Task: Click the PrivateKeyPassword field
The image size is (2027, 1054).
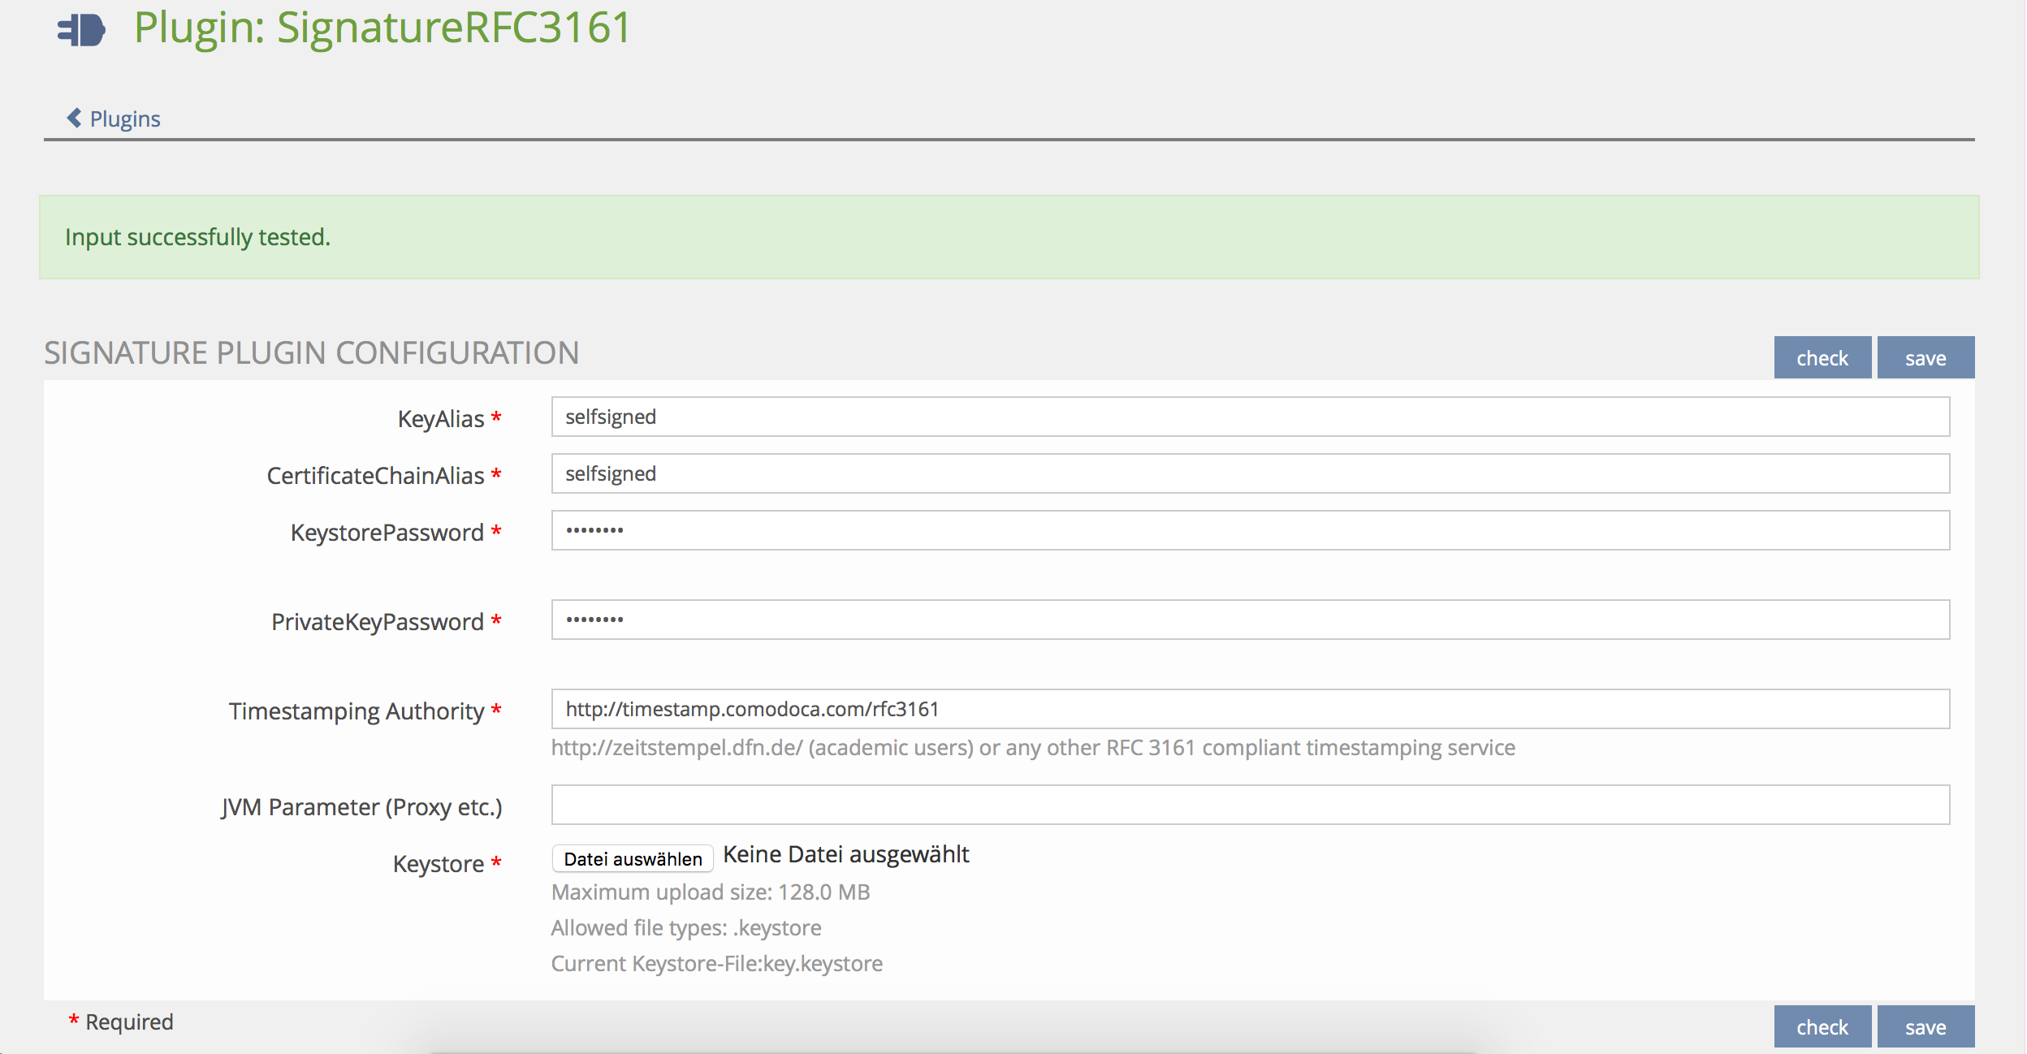Action: tap(1250, 620)
